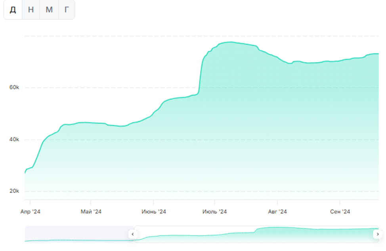Click the Июнь '24 axis label
The image size is (386, 251).
point(154,212)
